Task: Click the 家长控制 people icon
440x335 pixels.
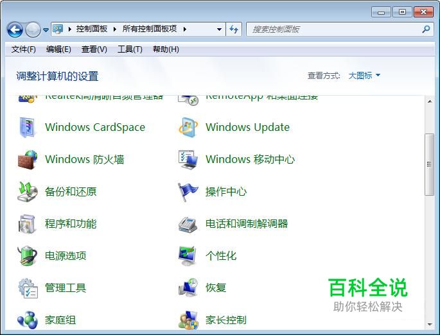Action: [188, 320]
